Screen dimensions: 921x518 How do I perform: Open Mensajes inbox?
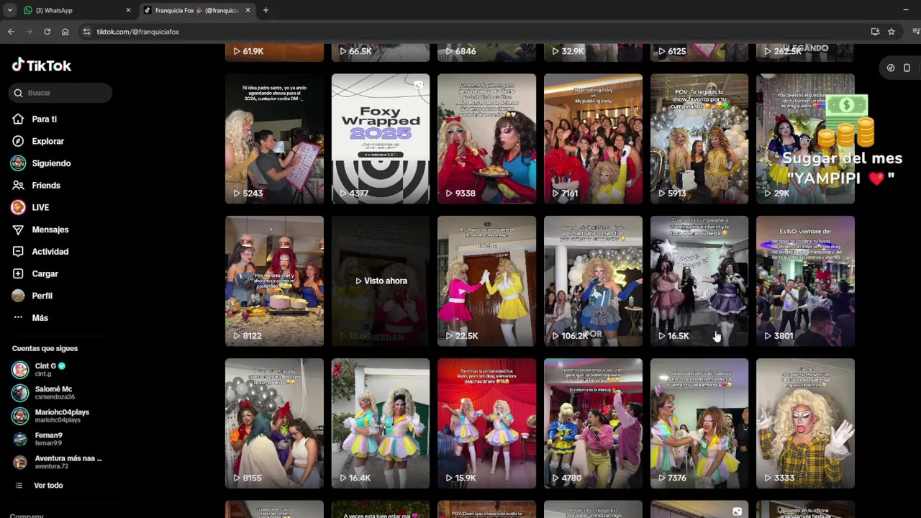pos(50,230)
